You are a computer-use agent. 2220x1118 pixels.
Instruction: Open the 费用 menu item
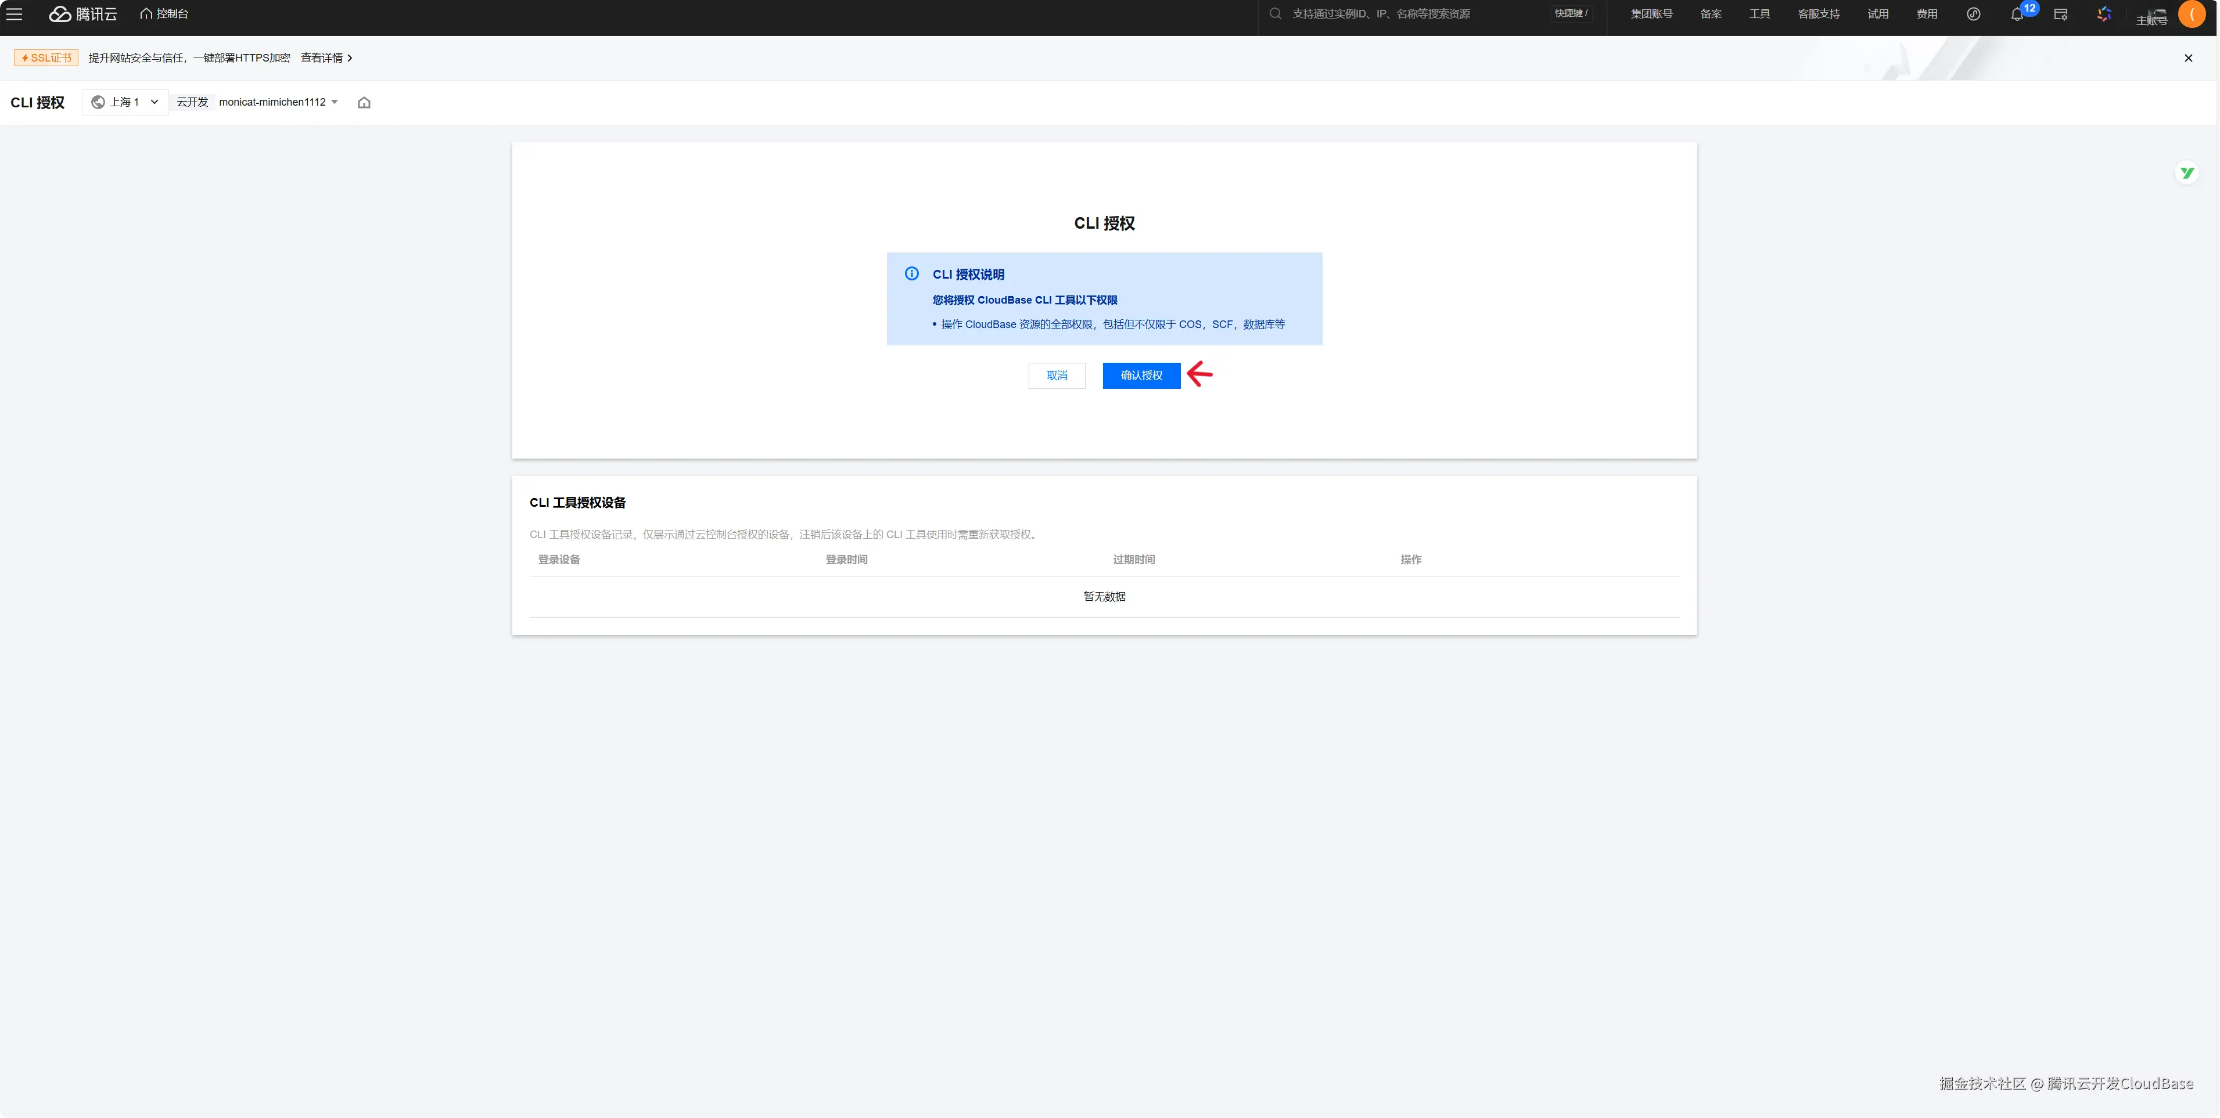click(1926, 14)
